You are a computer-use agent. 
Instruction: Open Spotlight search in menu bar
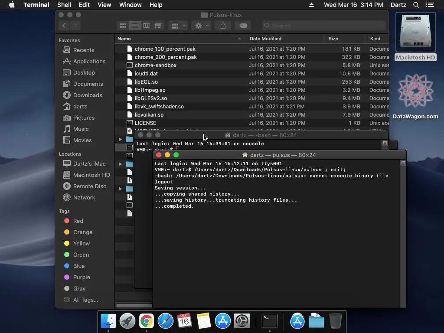pyautogui.click(x=416, y=5)
